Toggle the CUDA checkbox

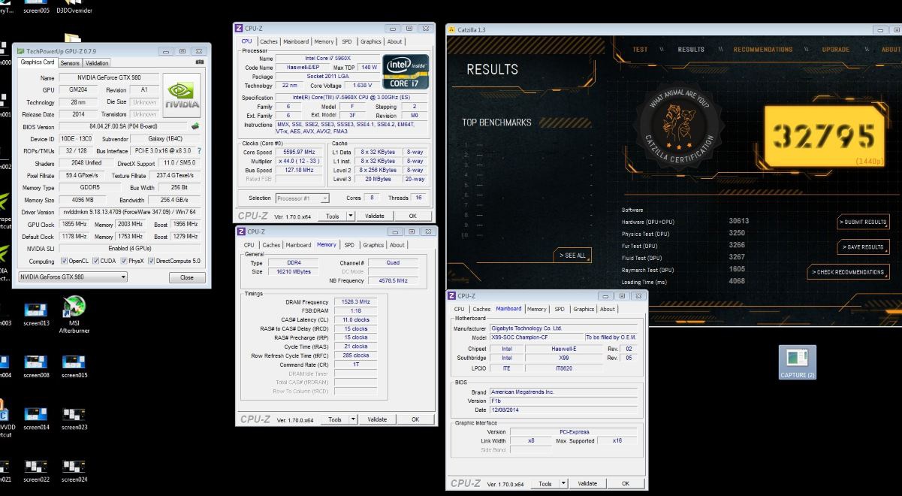click(x=95, y=261)
